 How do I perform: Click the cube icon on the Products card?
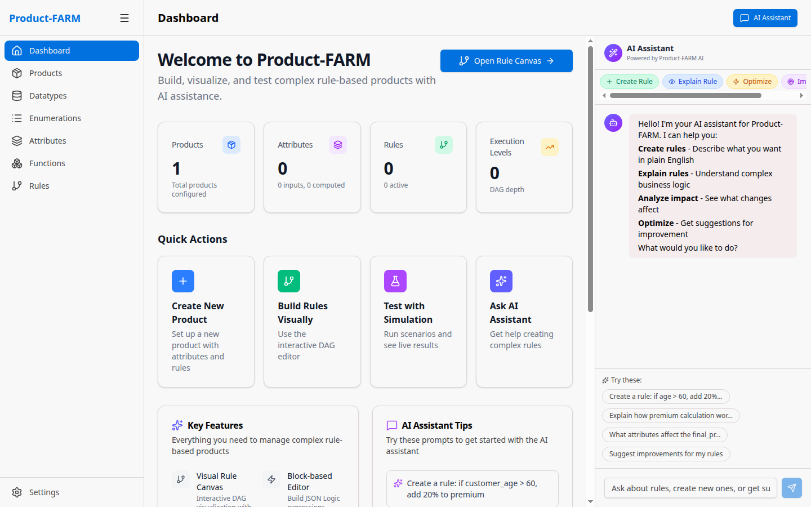coord(231,145)
